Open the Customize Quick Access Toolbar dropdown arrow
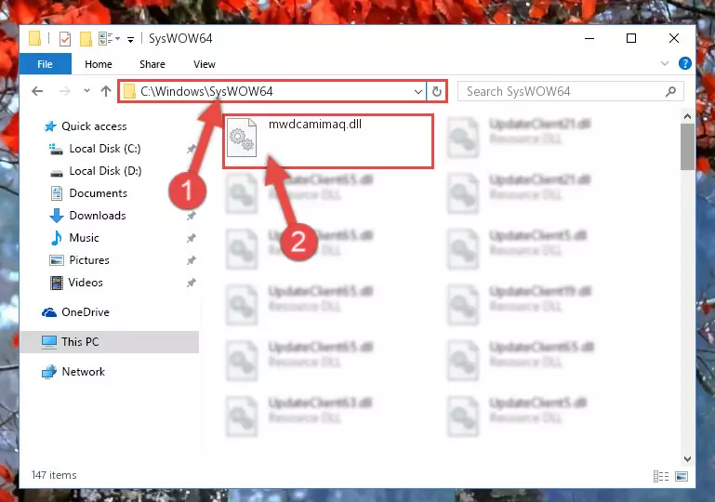The height and width of the screenshot is (502, 715). click(130, 40)
